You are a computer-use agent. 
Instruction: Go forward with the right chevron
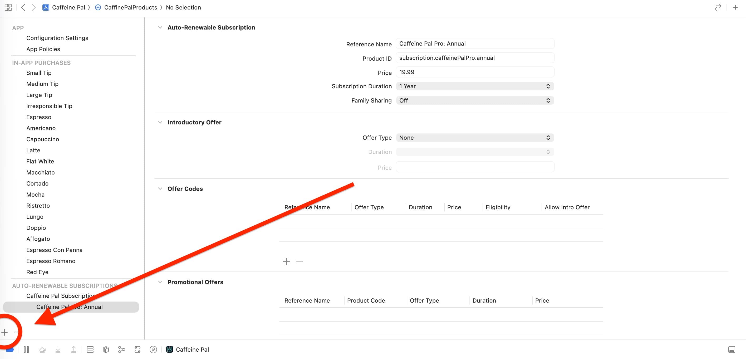[x=34, y=7]
